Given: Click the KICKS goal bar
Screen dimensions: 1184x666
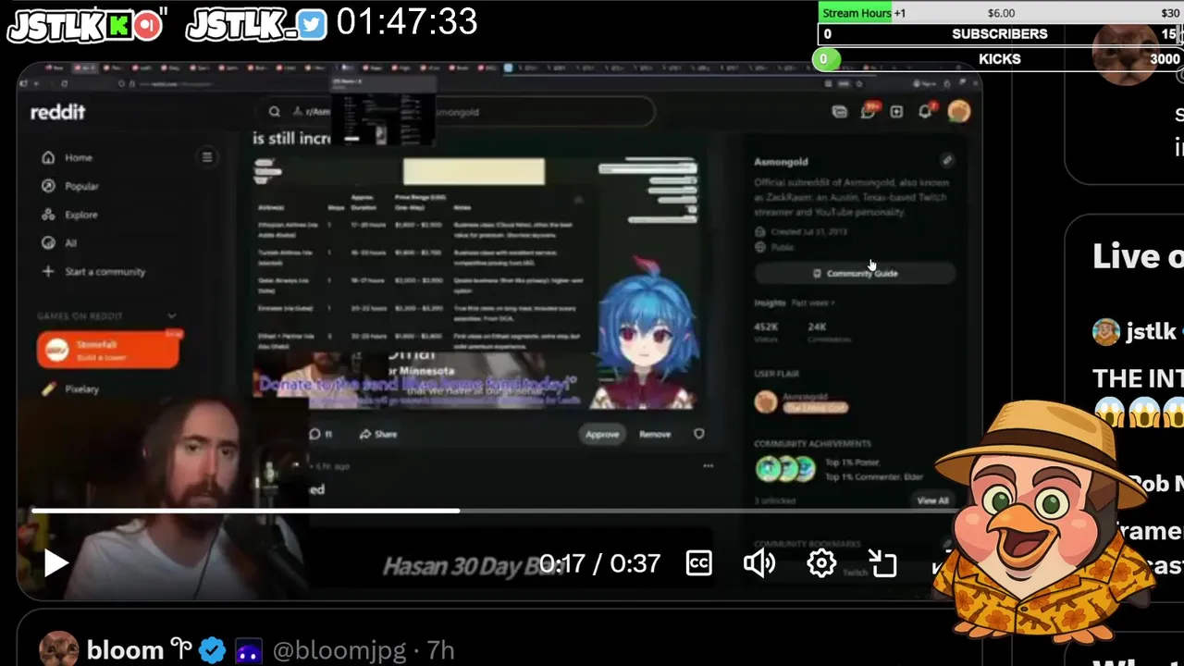Looking at the screenshot, I should click(1000, 59).
